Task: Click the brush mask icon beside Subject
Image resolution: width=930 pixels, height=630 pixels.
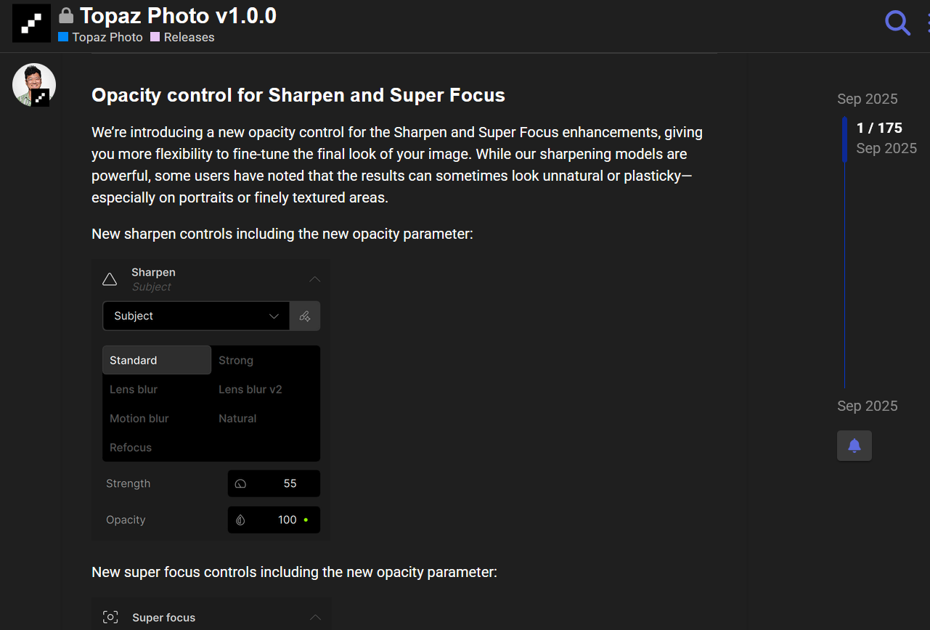Action: pos(305,316)
